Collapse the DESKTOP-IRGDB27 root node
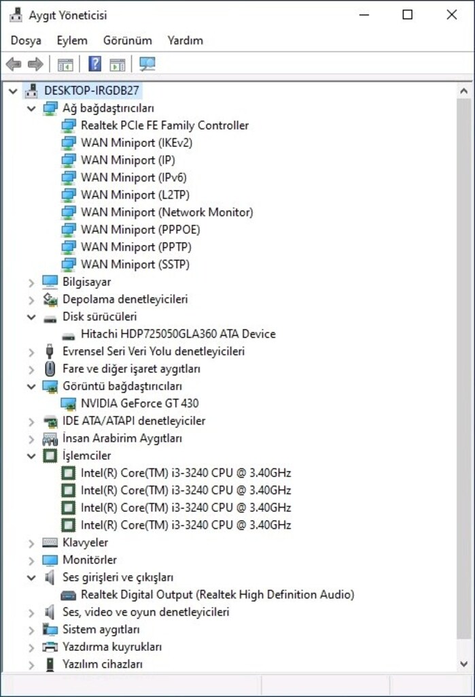The image size is (475, 697). [13, 91]
